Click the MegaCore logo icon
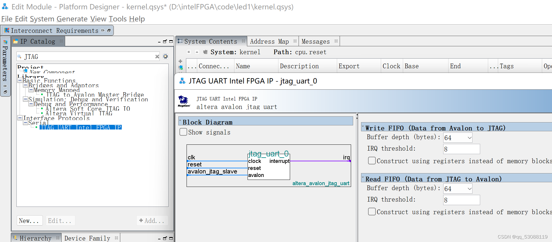552x242 pixels. (184, 101)
